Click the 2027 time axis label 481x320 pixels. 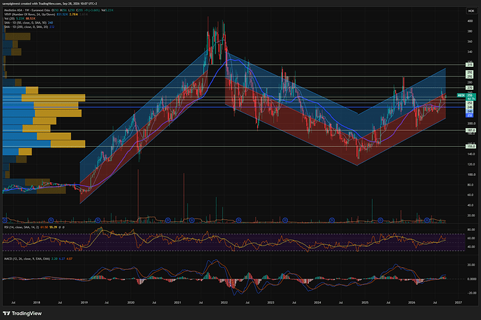tap(458, 303)
